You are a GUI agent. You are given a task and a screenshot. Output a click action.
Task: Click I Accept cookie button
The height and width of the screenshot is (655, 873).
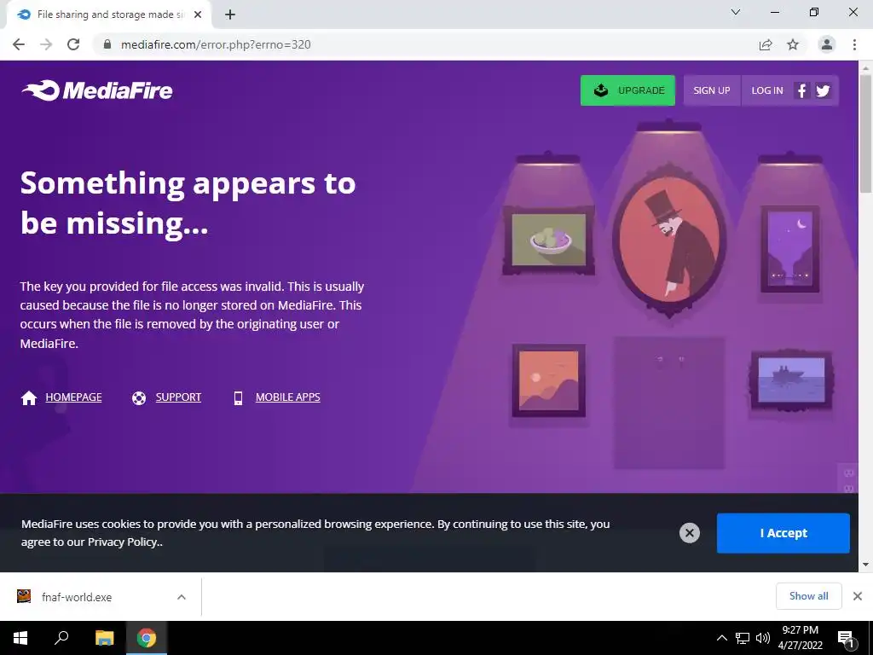(783, 533)
